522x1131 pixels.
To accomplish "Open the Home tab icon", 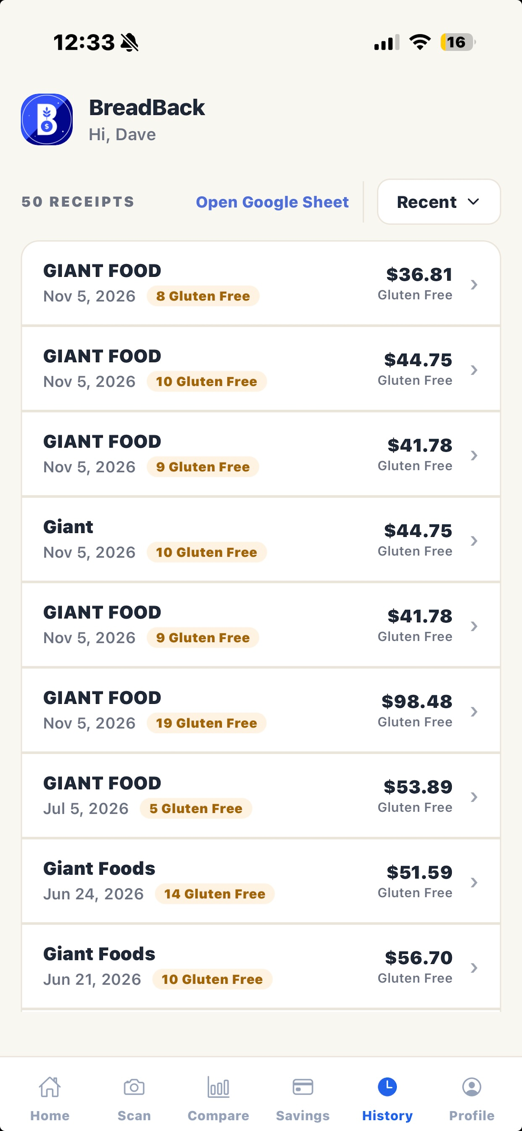I will (x=50, y=1087).
